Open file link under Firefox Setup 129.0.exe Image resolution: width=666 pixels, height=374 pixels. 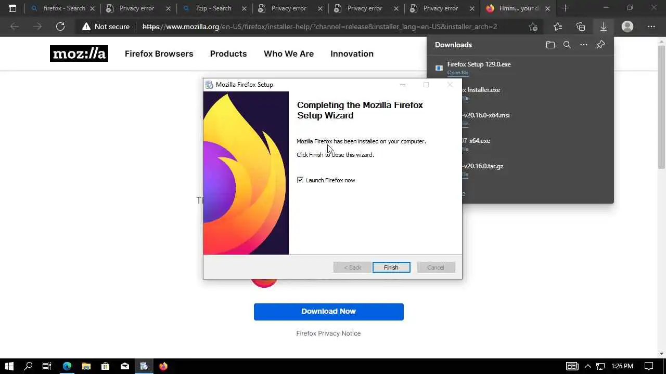(x=458, y=73)
